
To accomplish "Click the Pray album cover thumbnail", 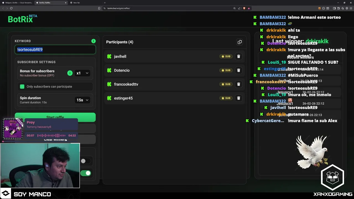I will (12, 129).
